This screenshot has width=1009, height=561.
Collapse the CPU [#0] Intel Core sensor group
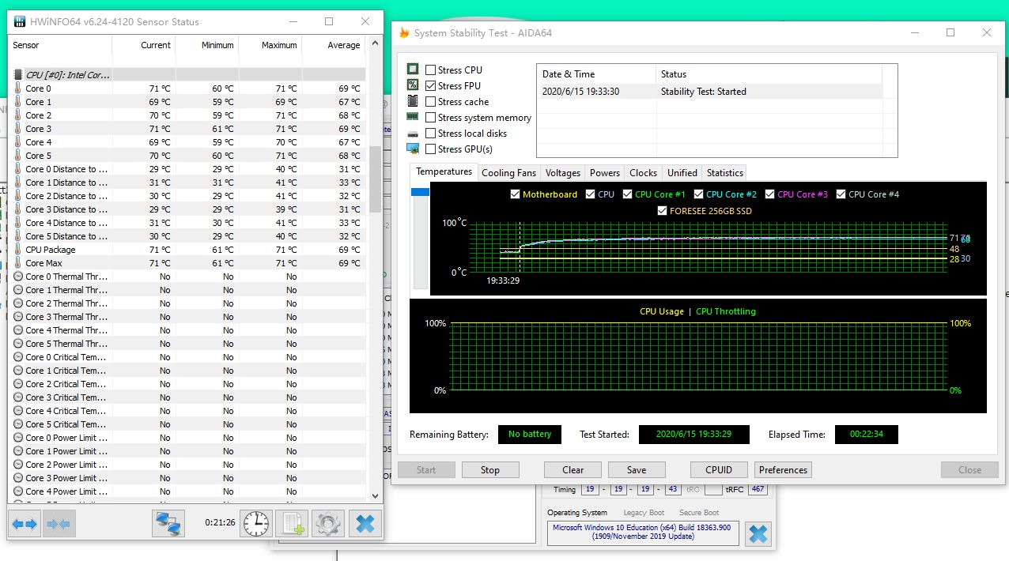[18, 75]
